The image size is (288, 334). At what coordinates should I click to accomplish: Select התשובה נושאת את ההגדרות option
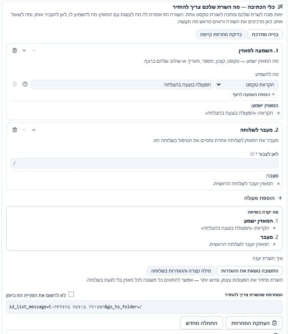tap(249, 271)
